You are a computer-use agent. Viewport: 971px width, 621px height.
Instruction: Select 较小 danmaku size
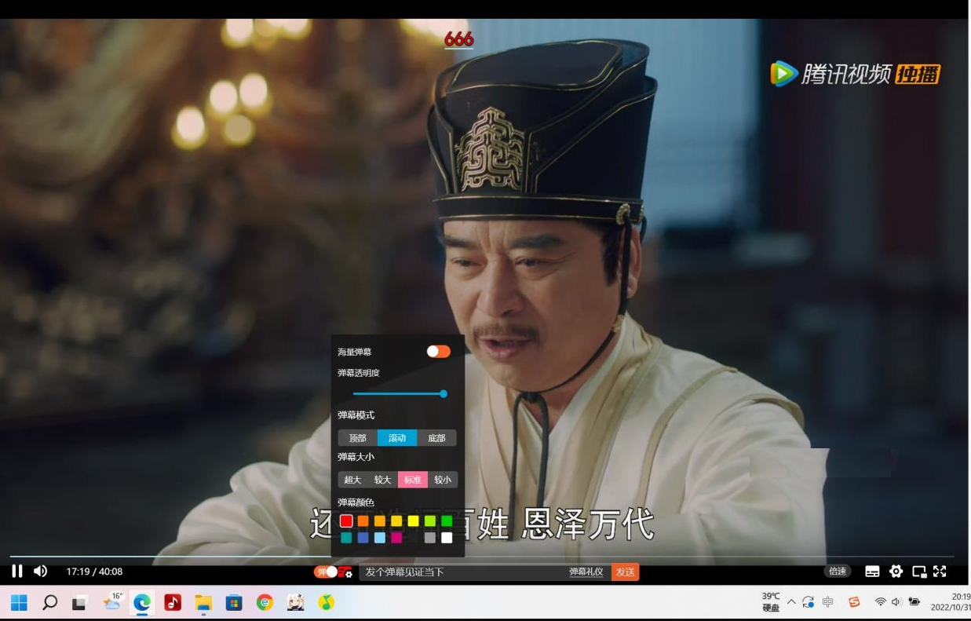pos(443,480)
